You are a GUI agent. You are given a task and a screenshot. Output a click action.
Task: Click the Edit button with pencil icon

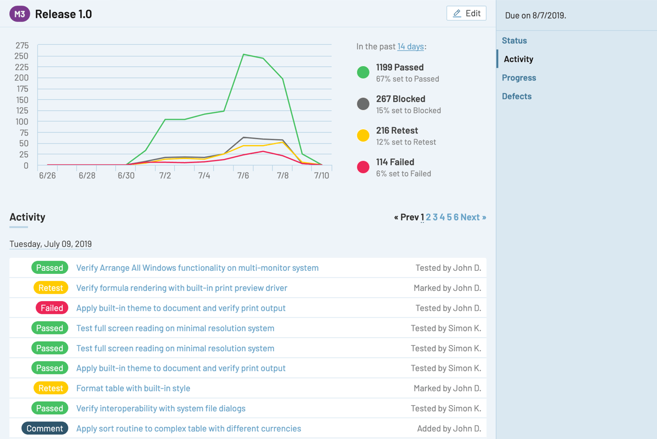(x=467, y=13)
